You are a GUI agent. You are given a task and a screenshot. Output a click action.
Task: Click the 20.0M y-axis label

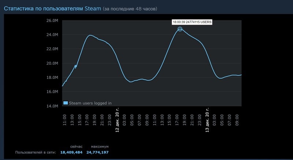(x=52, y=63)
